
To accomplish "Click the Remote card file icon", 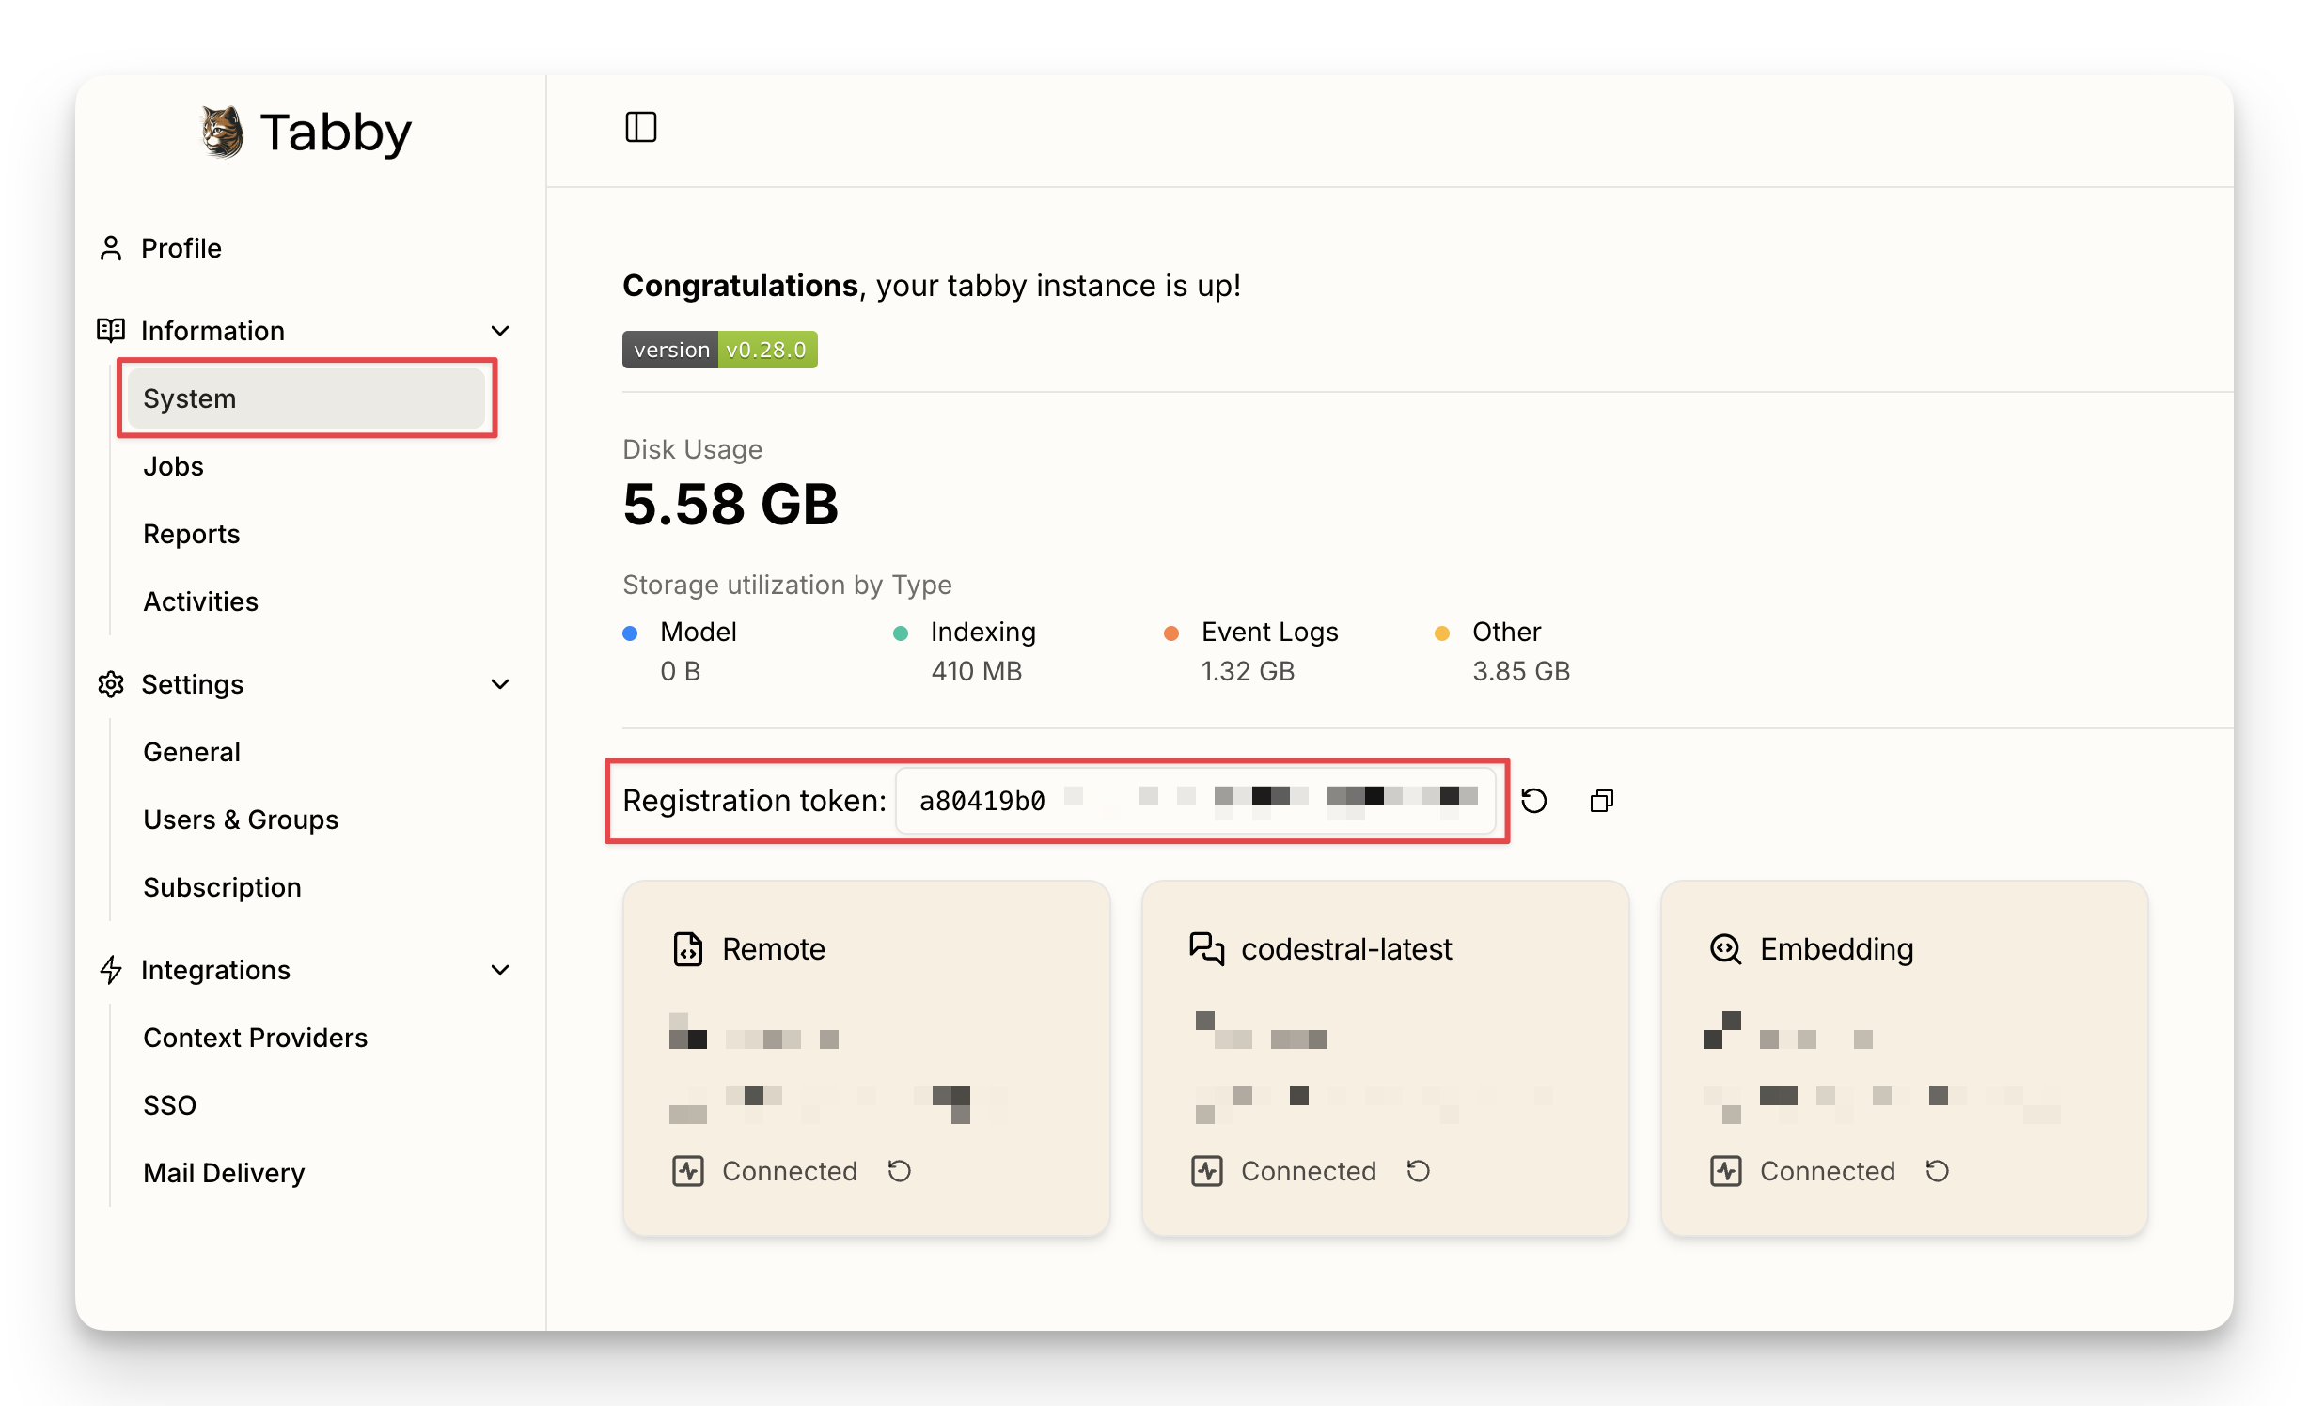I will tap(688, 949).
